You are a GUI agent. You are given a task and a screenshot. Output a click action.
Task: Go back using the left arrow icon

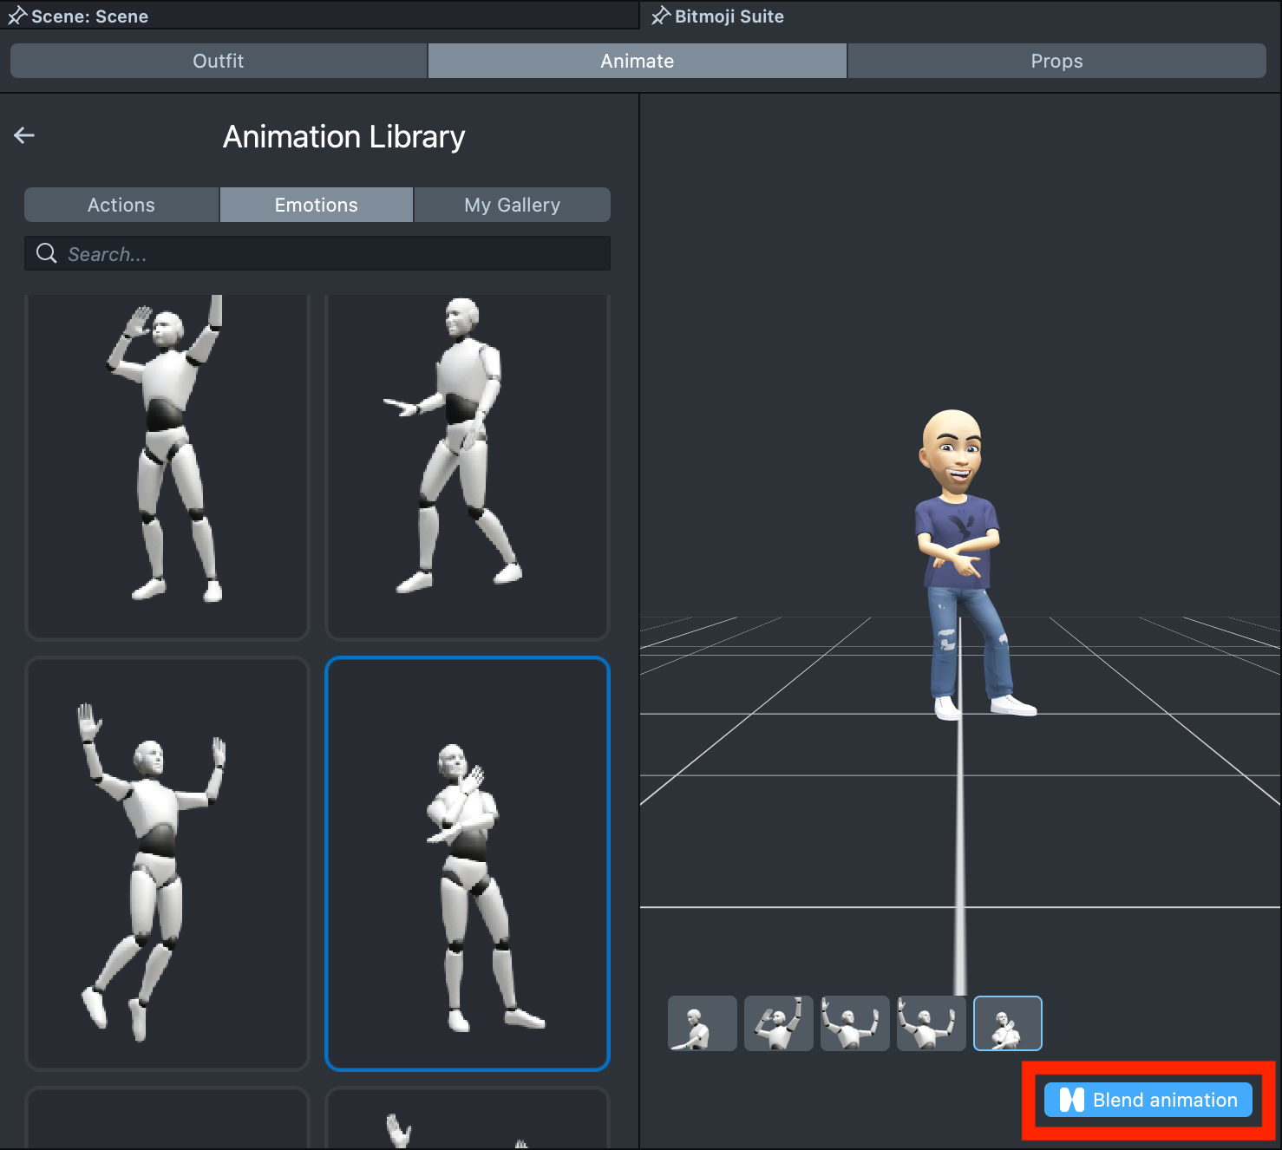(24, 135)
